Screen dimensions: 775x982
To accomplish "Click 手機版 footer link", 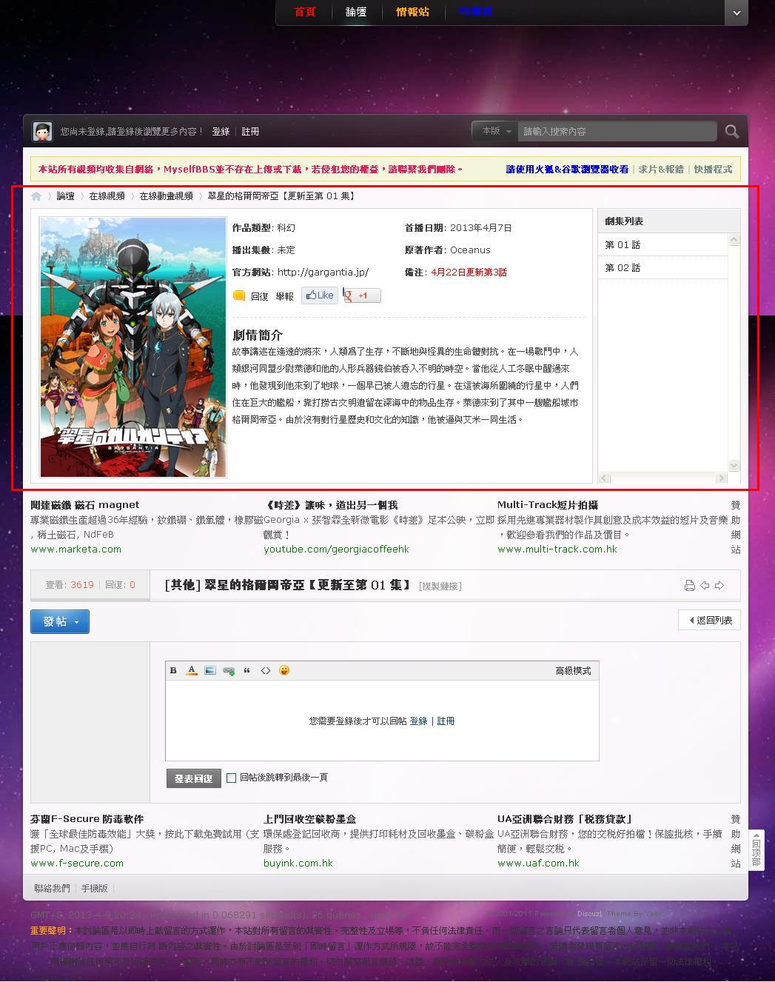I will coord(94,889).
